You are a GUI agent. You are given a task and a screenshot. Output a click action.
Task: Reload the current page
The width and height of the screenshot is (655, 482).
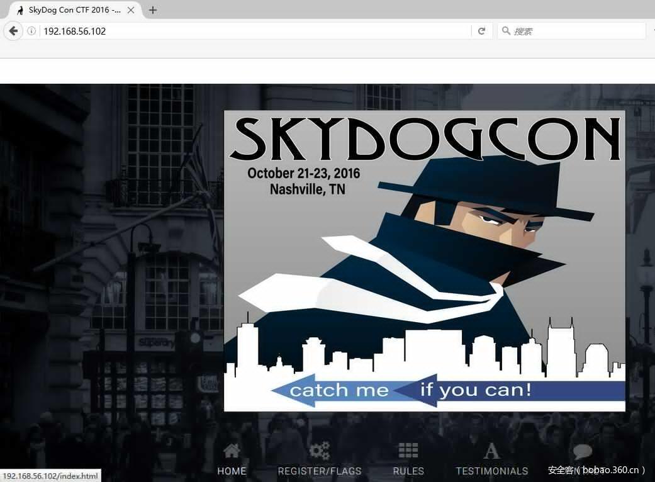[481, 31]
